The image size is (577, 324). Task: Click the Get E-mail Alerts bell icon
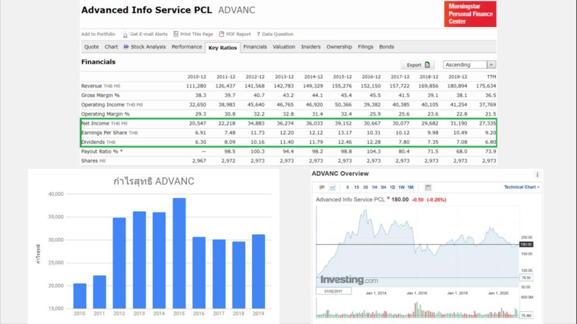[125, 34]
